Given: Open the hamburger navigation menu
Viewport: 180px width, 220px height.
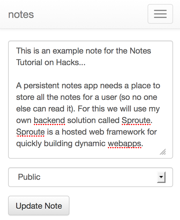Looking at the screenshot, I should point(160,14).
